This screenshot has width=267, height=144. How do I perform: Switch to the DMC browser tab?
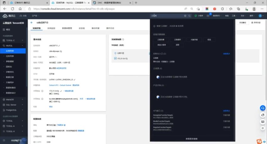[112, 3]
